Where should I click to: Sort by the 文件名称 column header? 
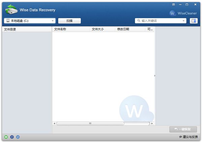[x=71, y=29]
